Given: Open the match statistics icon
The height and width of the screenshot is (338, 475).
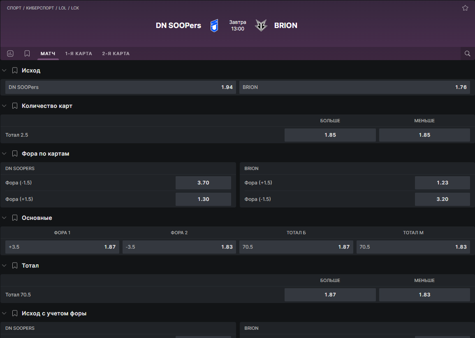Looking at the screenshot, I should (10, 54).
